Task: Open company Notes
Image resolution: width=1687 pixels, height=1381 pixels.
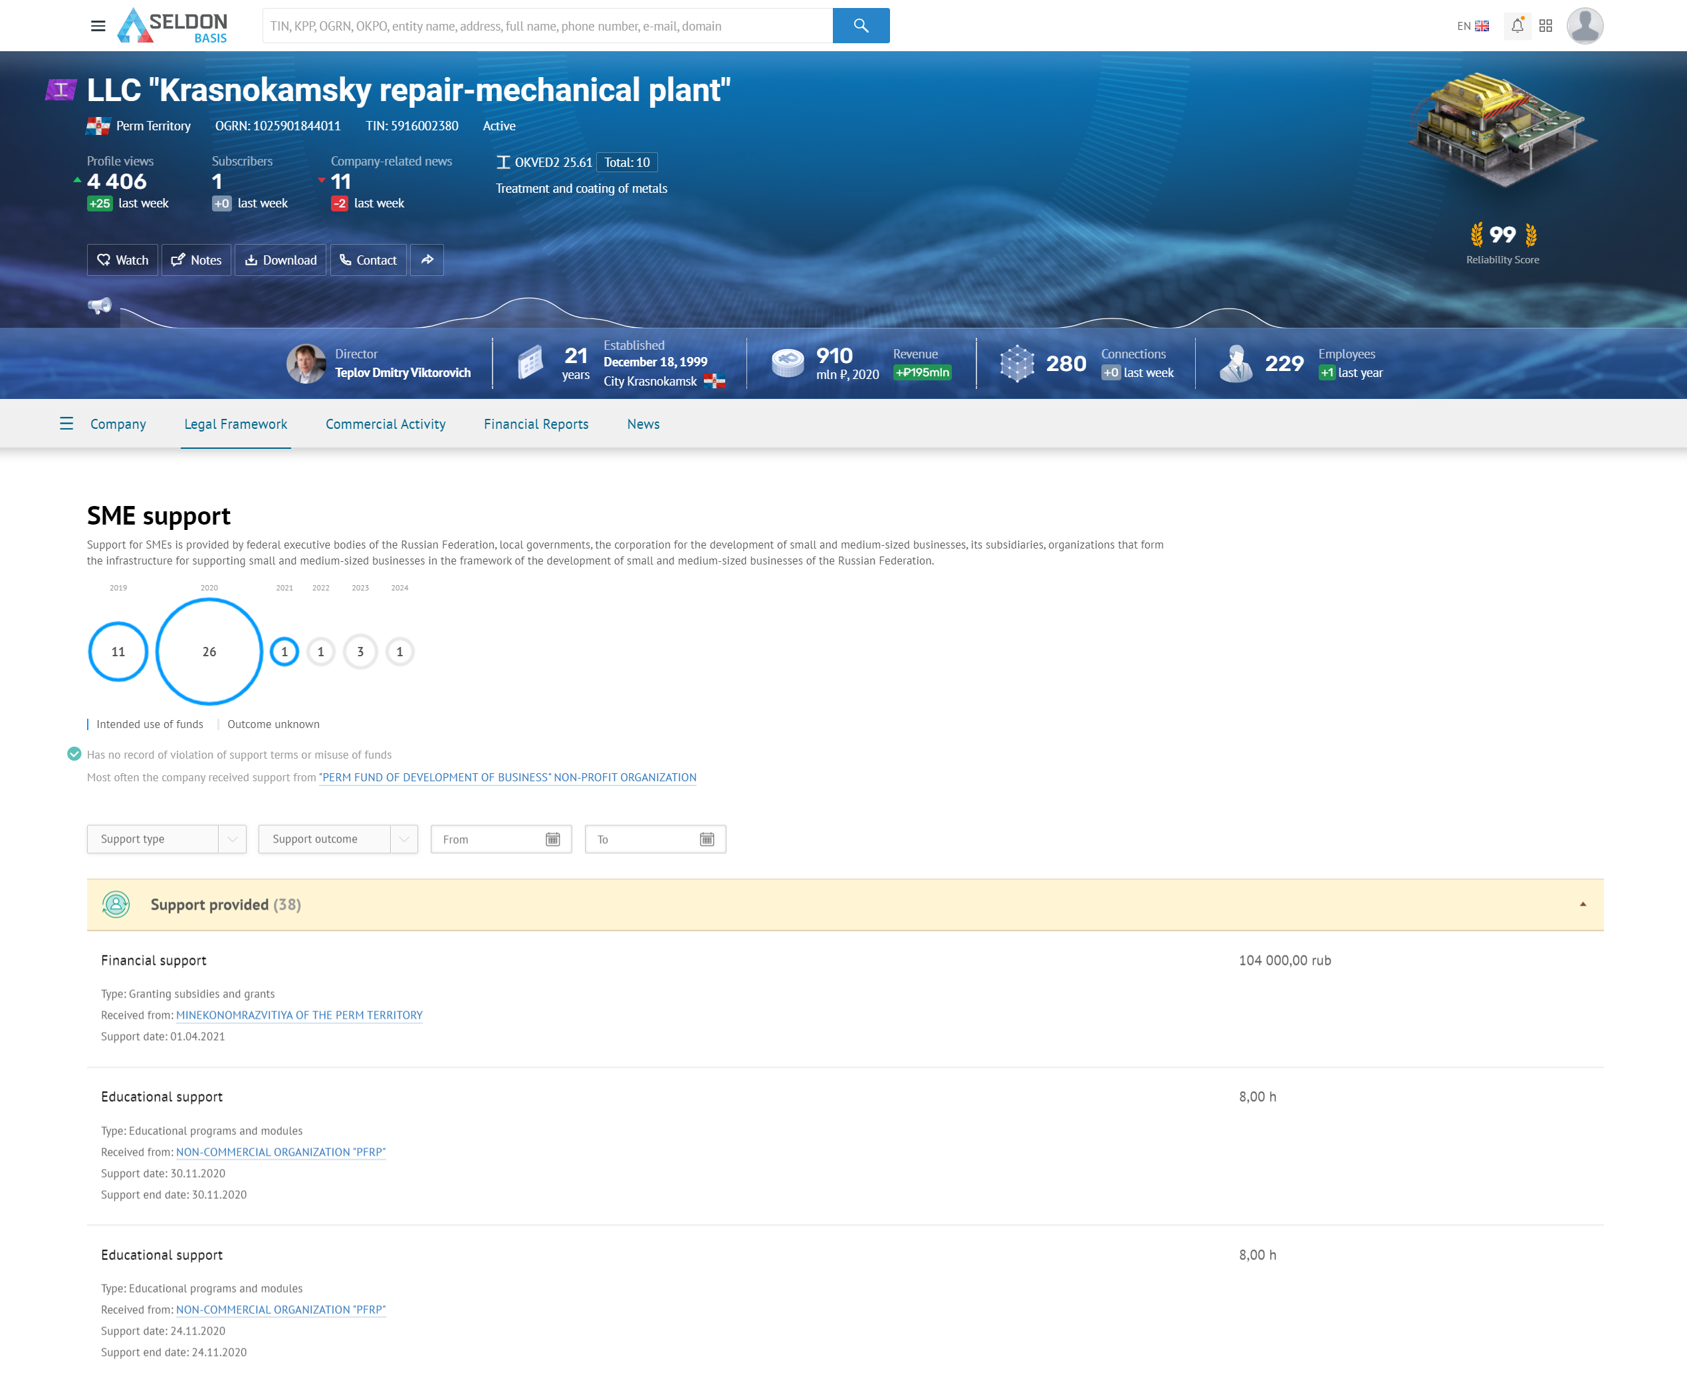Action: point(197,260)
